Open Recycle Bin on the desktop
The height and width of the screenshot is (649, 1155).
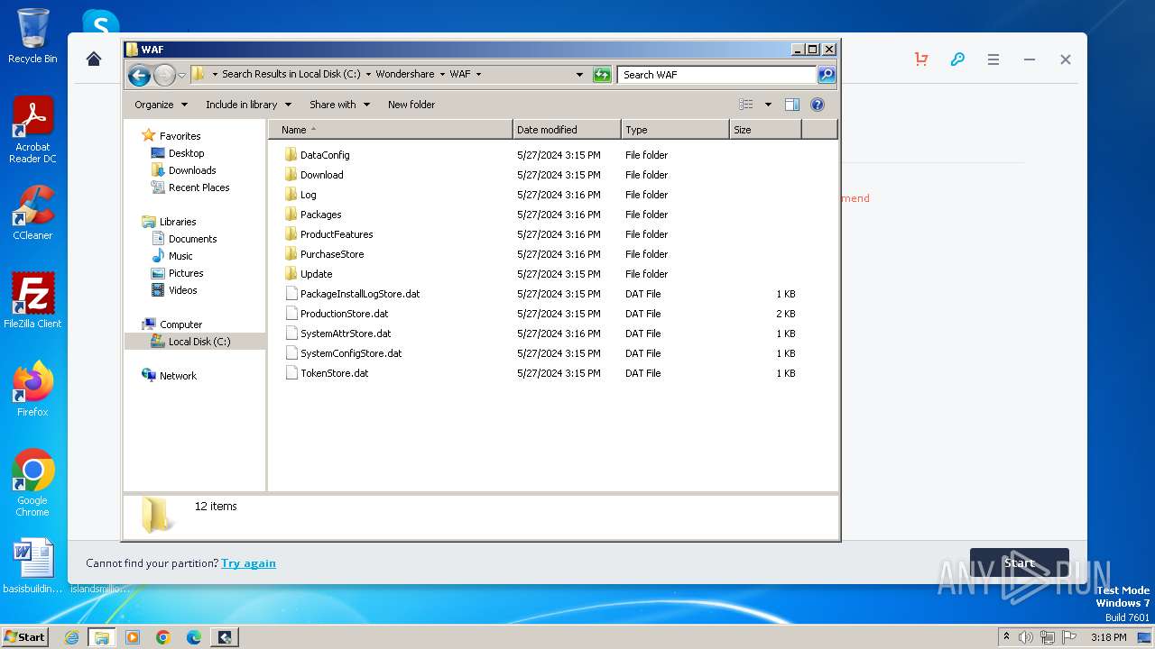(32, 36)
